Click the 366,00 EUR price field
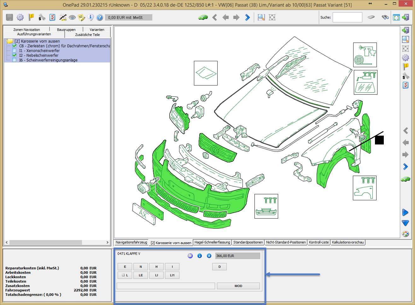The height and width of the screenshot is (305, 415). click(x=238, y=256)
